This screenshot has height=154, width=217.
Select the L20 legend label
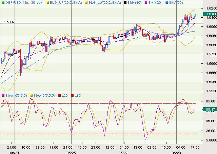pyautogui.click(x=65, y=95)
